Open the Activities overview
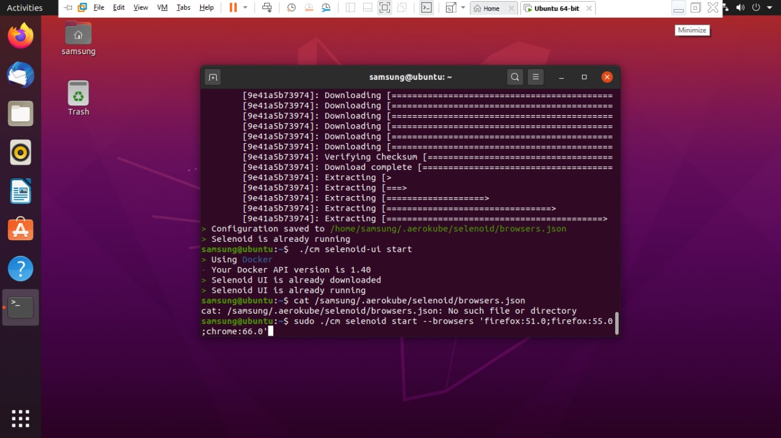The width and height of the screenshot is (781, 438). 24,8
